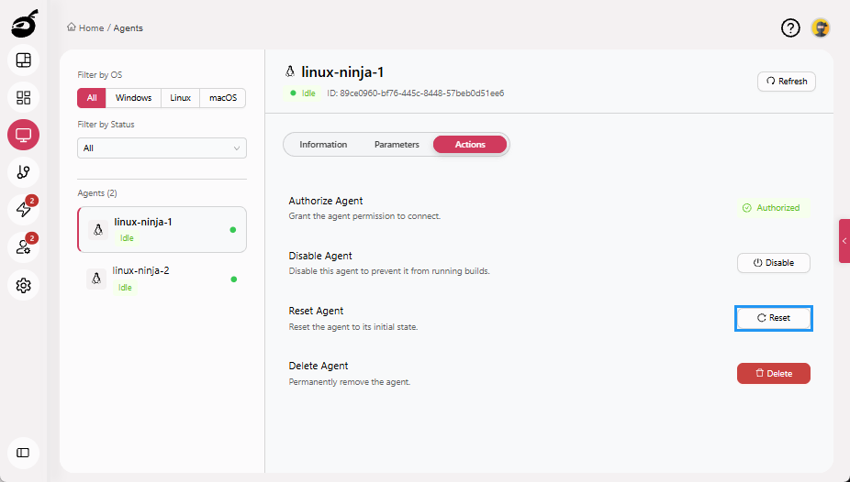Click the Refresh button

pos(787,82)
